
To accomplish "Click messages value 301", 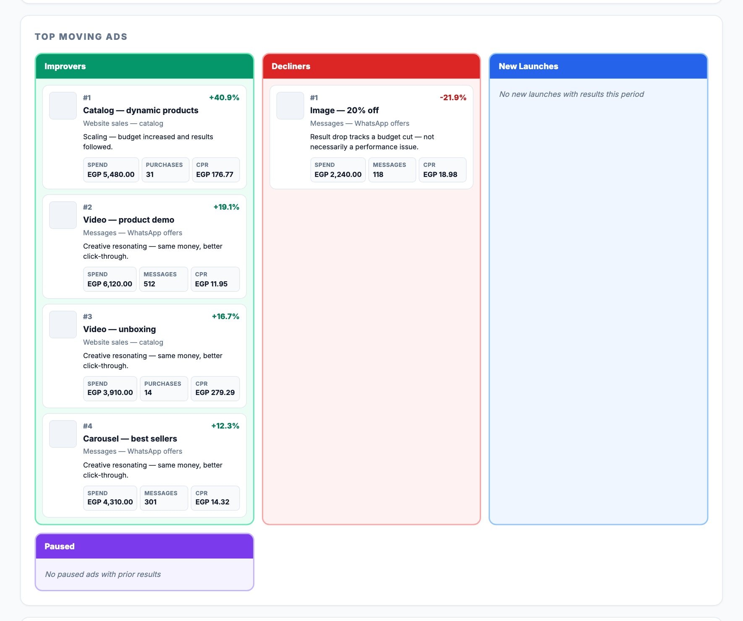I will [x=150, y=502].
